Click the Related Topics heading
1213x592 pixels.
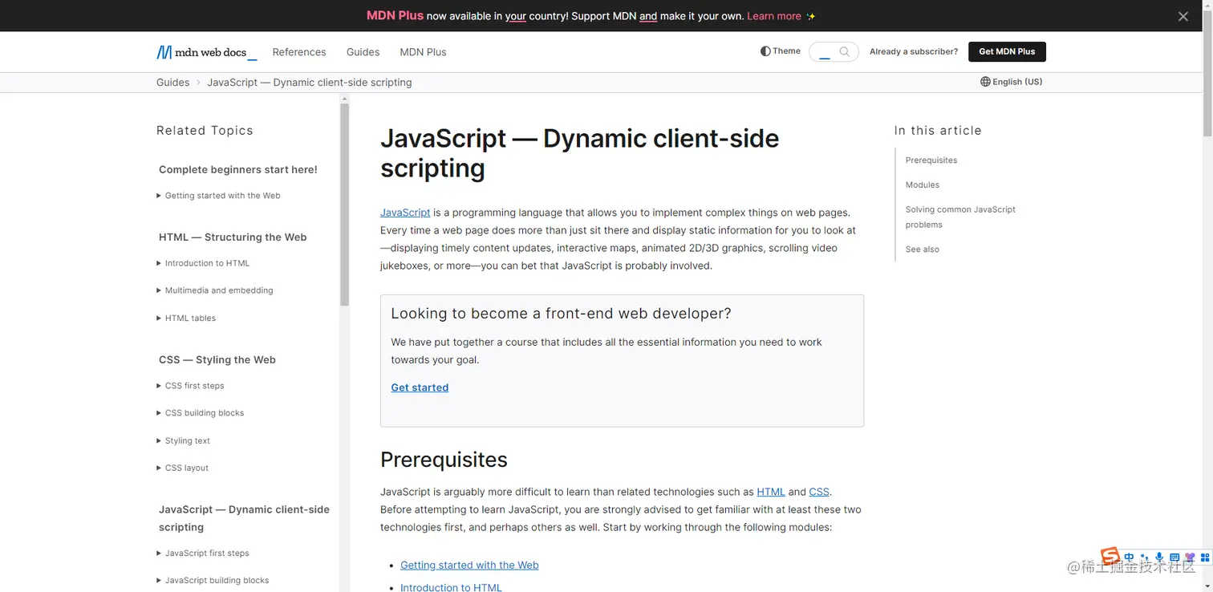[x=205, y=131]
